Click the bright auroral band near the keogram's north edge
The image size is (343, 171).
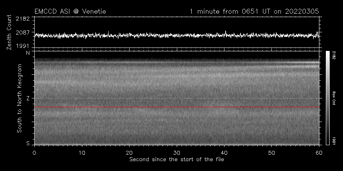tap(302, 62)
